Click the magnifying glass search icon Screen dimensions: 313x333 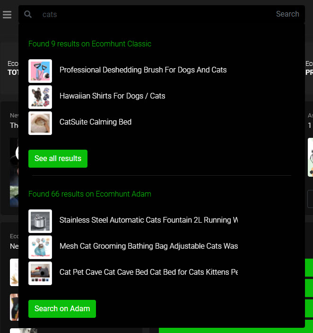coord(28,14)
